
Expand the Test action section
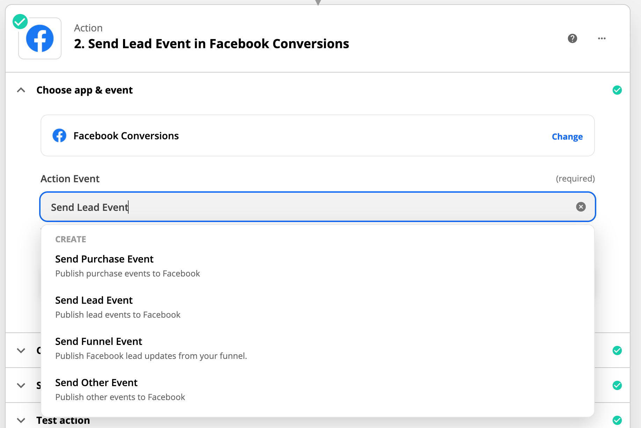tap(21, 420)
